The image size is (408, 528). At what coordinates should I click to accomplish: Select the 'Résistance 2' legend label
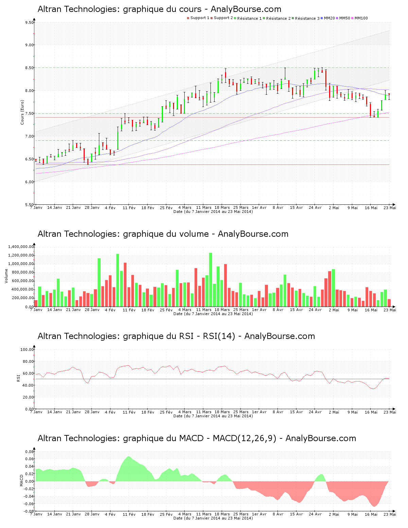coord(278,18)
